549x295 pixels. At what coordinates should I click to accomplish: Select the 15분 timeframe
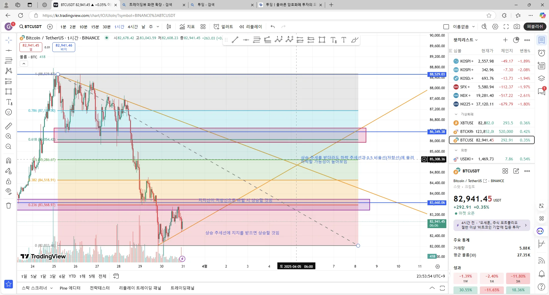pyautogui.click(x=95, y=27)
